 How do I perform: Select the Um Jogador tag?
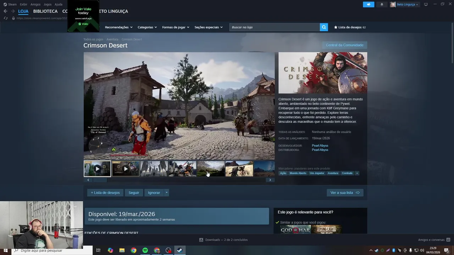317,173
